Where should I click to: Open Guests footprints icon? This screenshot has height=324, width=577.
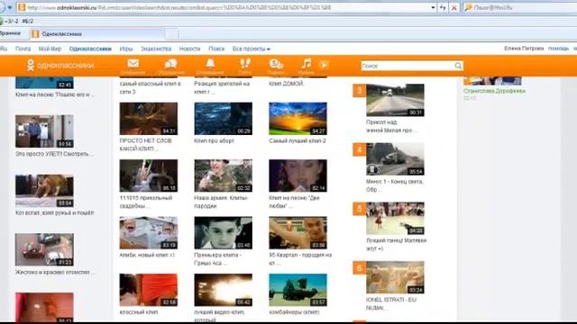pyautogui.click(x=245, y=64)
